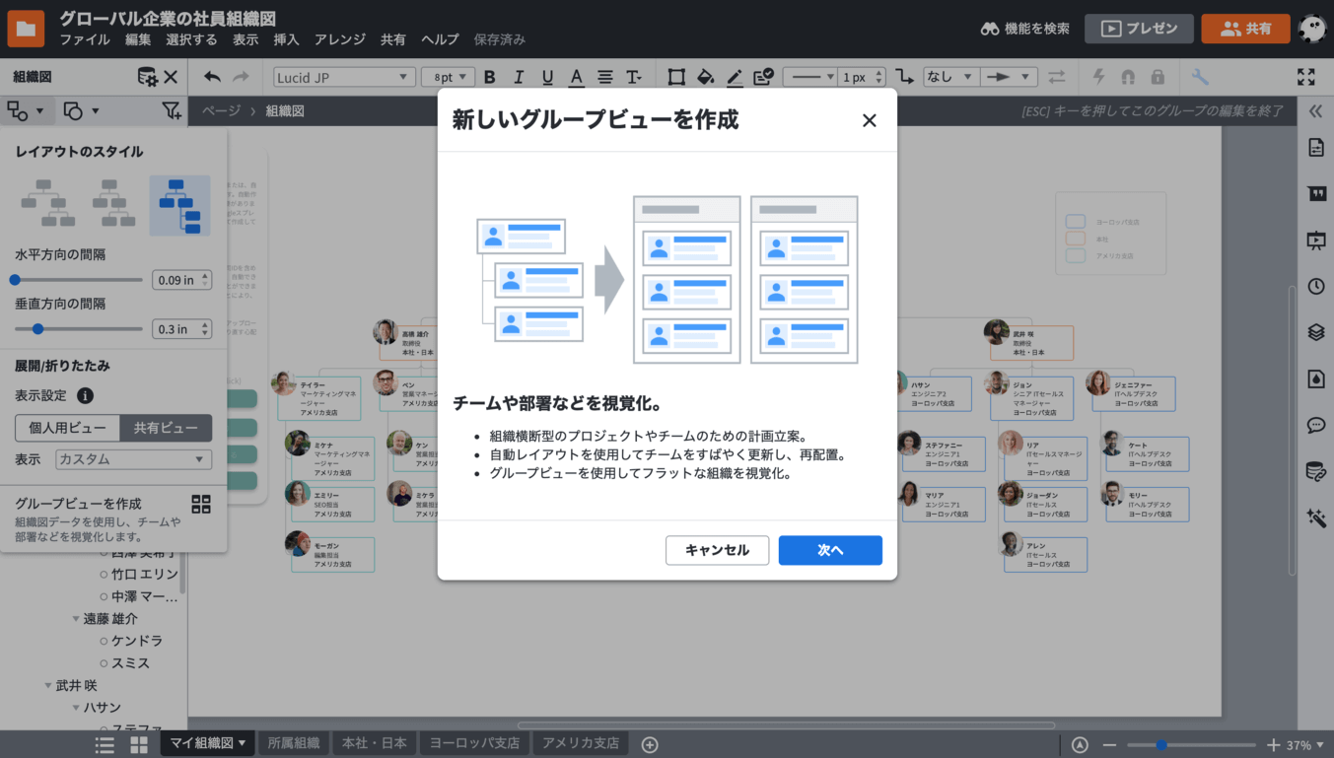Image resolution: width=1334 pixels, height=758 pixels.
Task: Open the Lucid JP font dropdown
Action: pos(342,77)
